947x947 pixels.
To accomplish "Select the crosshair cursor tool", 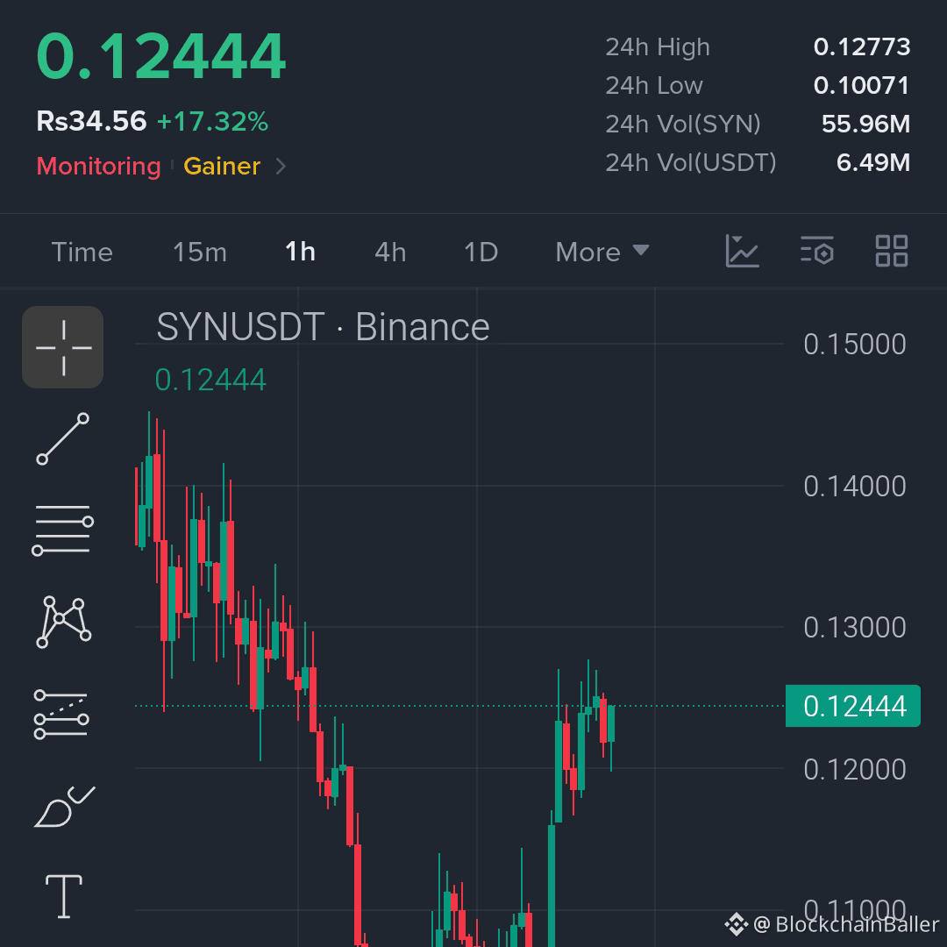I will (63, 347).
